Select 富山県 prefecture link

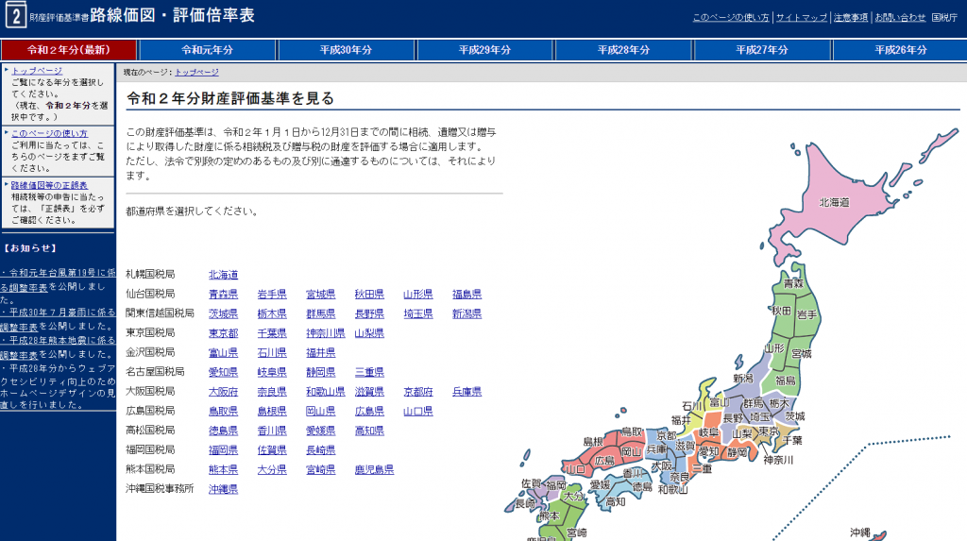(x=223, y=353)
